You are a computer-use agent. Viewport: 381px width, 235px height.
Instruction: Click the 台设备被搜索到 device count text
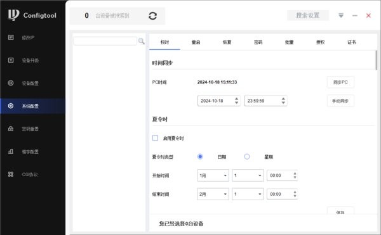click(112, 16)
